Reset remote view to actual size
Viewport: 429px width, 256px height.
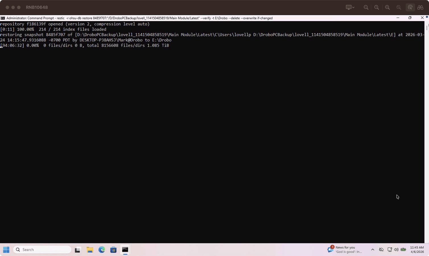click(x=377, y=7)
